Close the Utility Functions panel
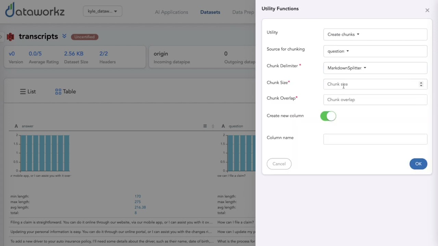438x246 pixels. pos(427,10)
